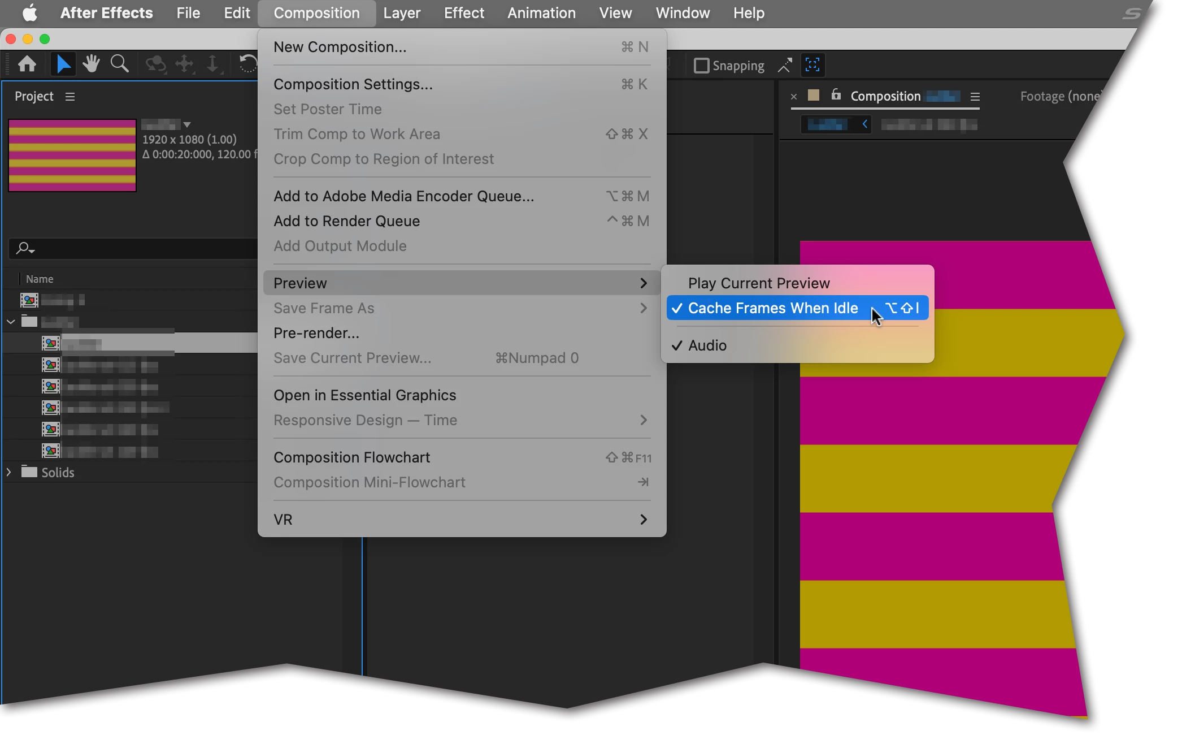
Task: Enable the Snapping checkbox
Action: (x=701, y=66)
